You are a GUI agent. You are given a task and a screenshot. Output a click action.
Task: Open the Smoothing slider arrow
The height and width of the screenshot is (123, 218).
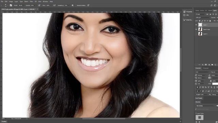pyautogui.click(x=69, y=5)
